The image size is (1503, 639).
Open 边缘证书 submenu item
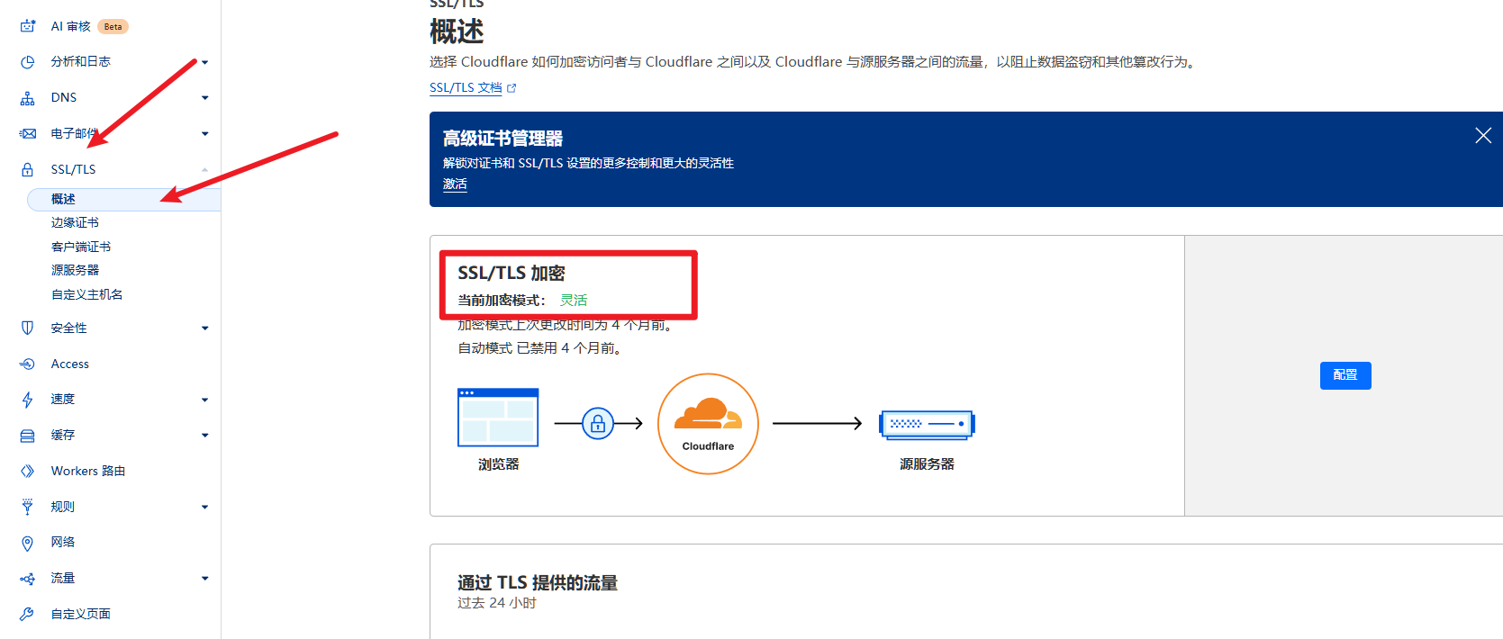(75, 222)
